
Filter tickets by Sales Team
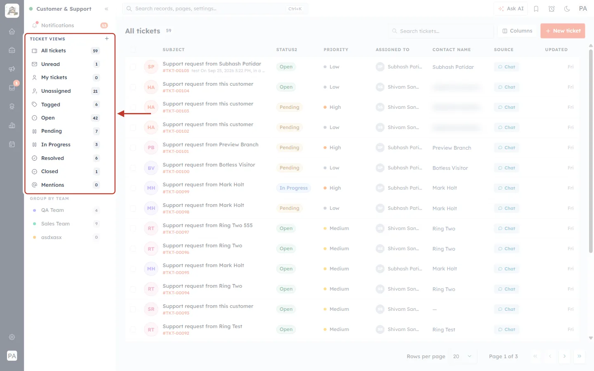[x=66, y=224]
